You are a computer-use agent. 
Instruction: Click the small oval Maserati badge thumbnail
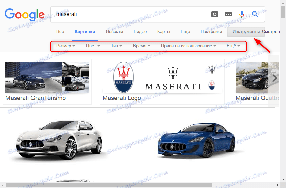click(x=212, y=85)
